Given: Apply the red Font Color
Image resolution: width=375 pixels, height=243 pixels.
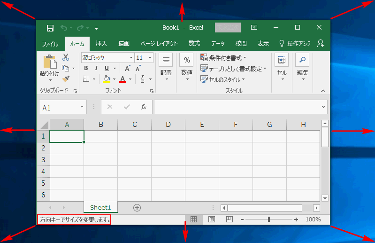Looking at the screenshot, I should pos(122,79).
